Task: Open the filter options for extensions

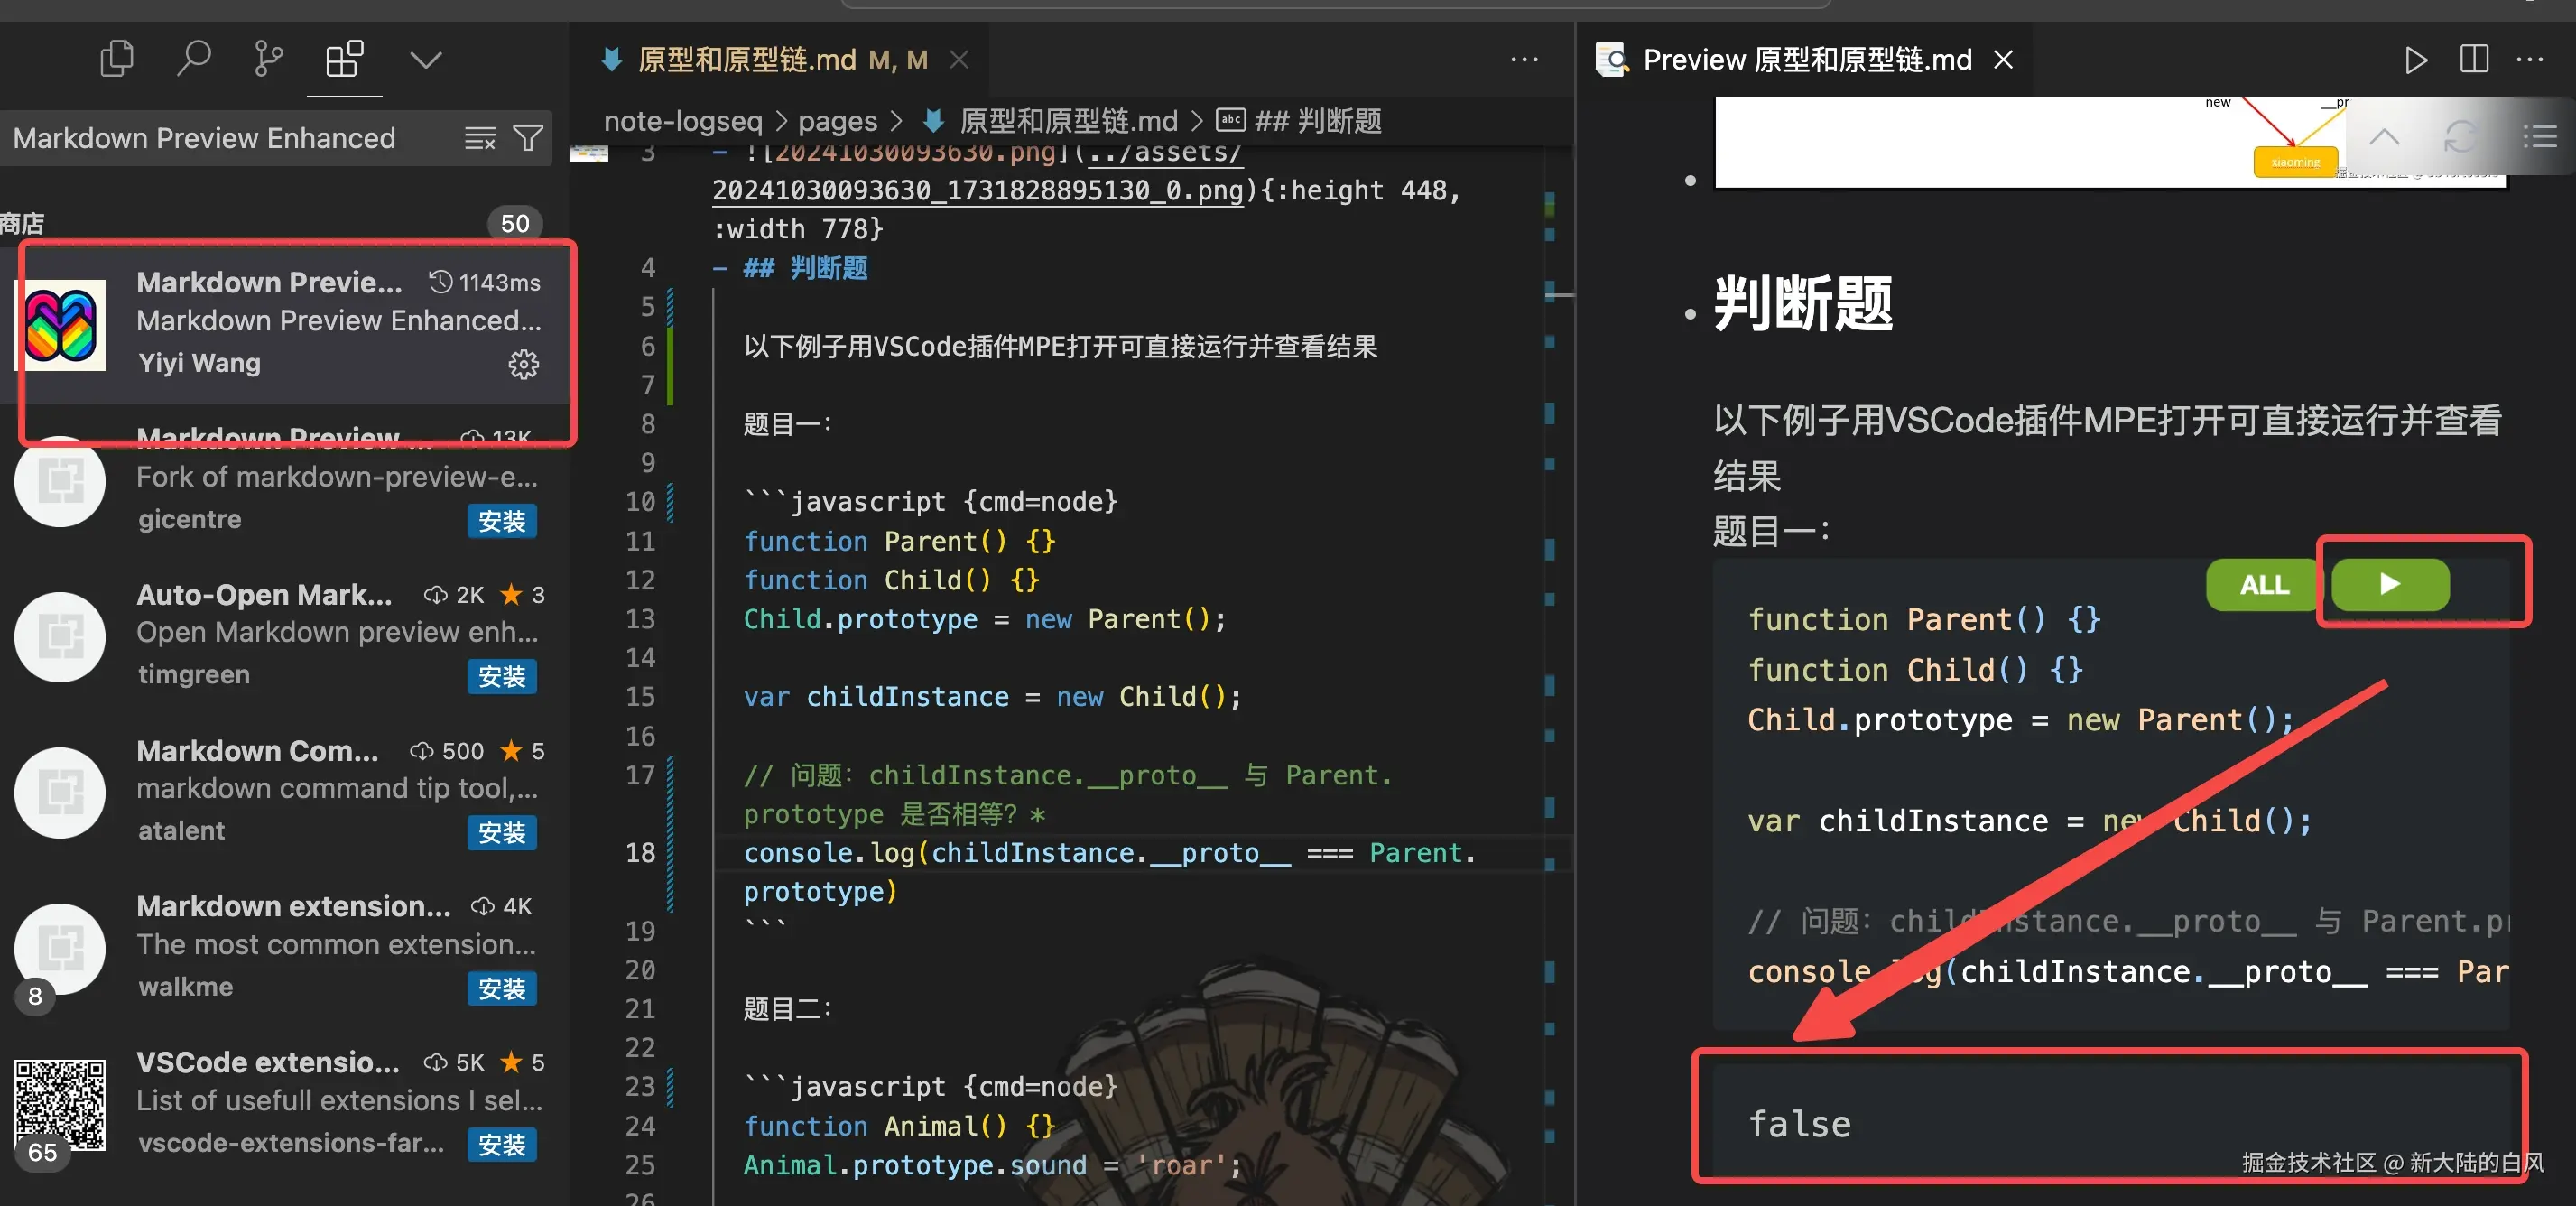Action: (529, 138)
